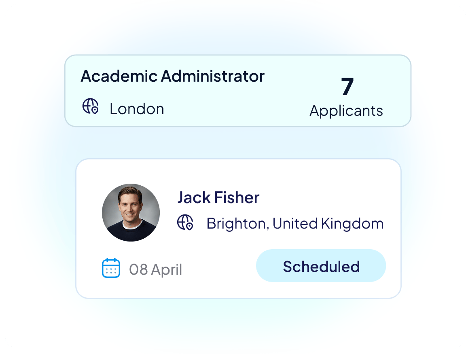Select the candidate name Jack Fisher
Screen dimensions: 466x354
pyautogui.click(x=218, y=197)
